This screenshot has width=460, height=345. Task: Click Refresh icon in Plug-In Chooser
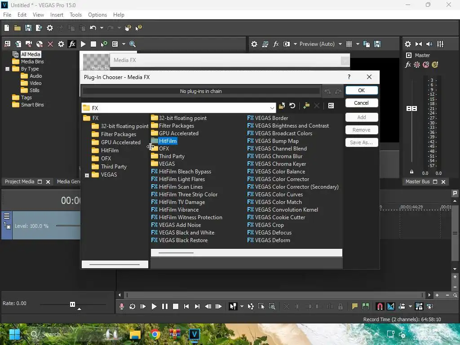tap(292, 106)
